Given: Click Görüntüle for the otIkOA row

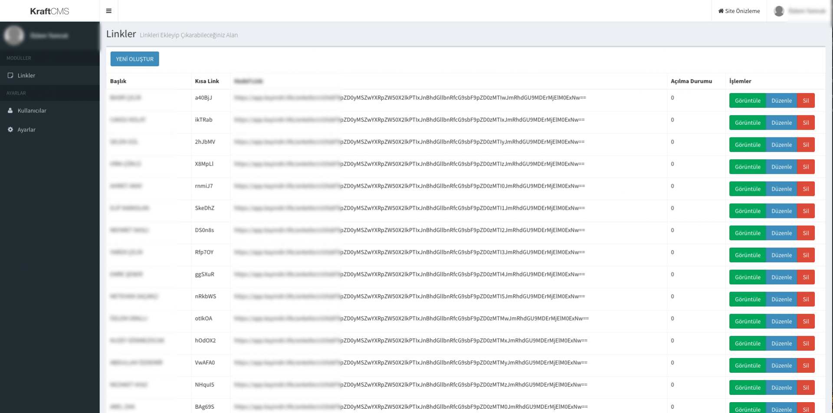Looking at the screenshot, I should coord(748,322).
